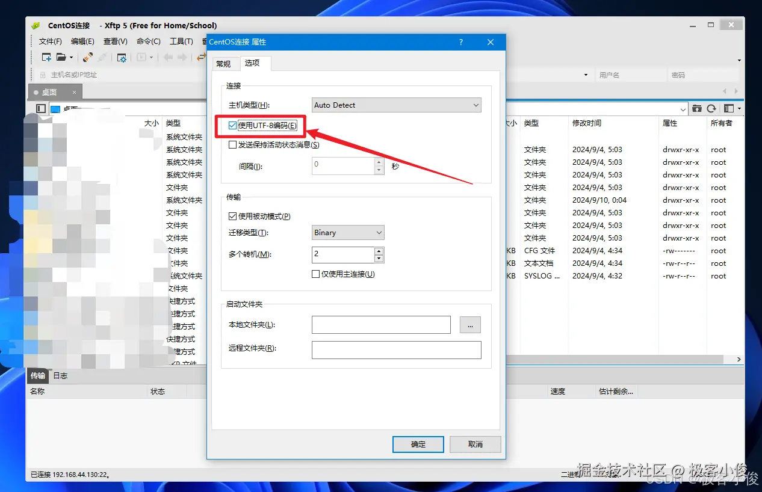Close the 桌面 local tab
Image resolution: width=762 pixels, height=492 pixels.
point(75,92)
